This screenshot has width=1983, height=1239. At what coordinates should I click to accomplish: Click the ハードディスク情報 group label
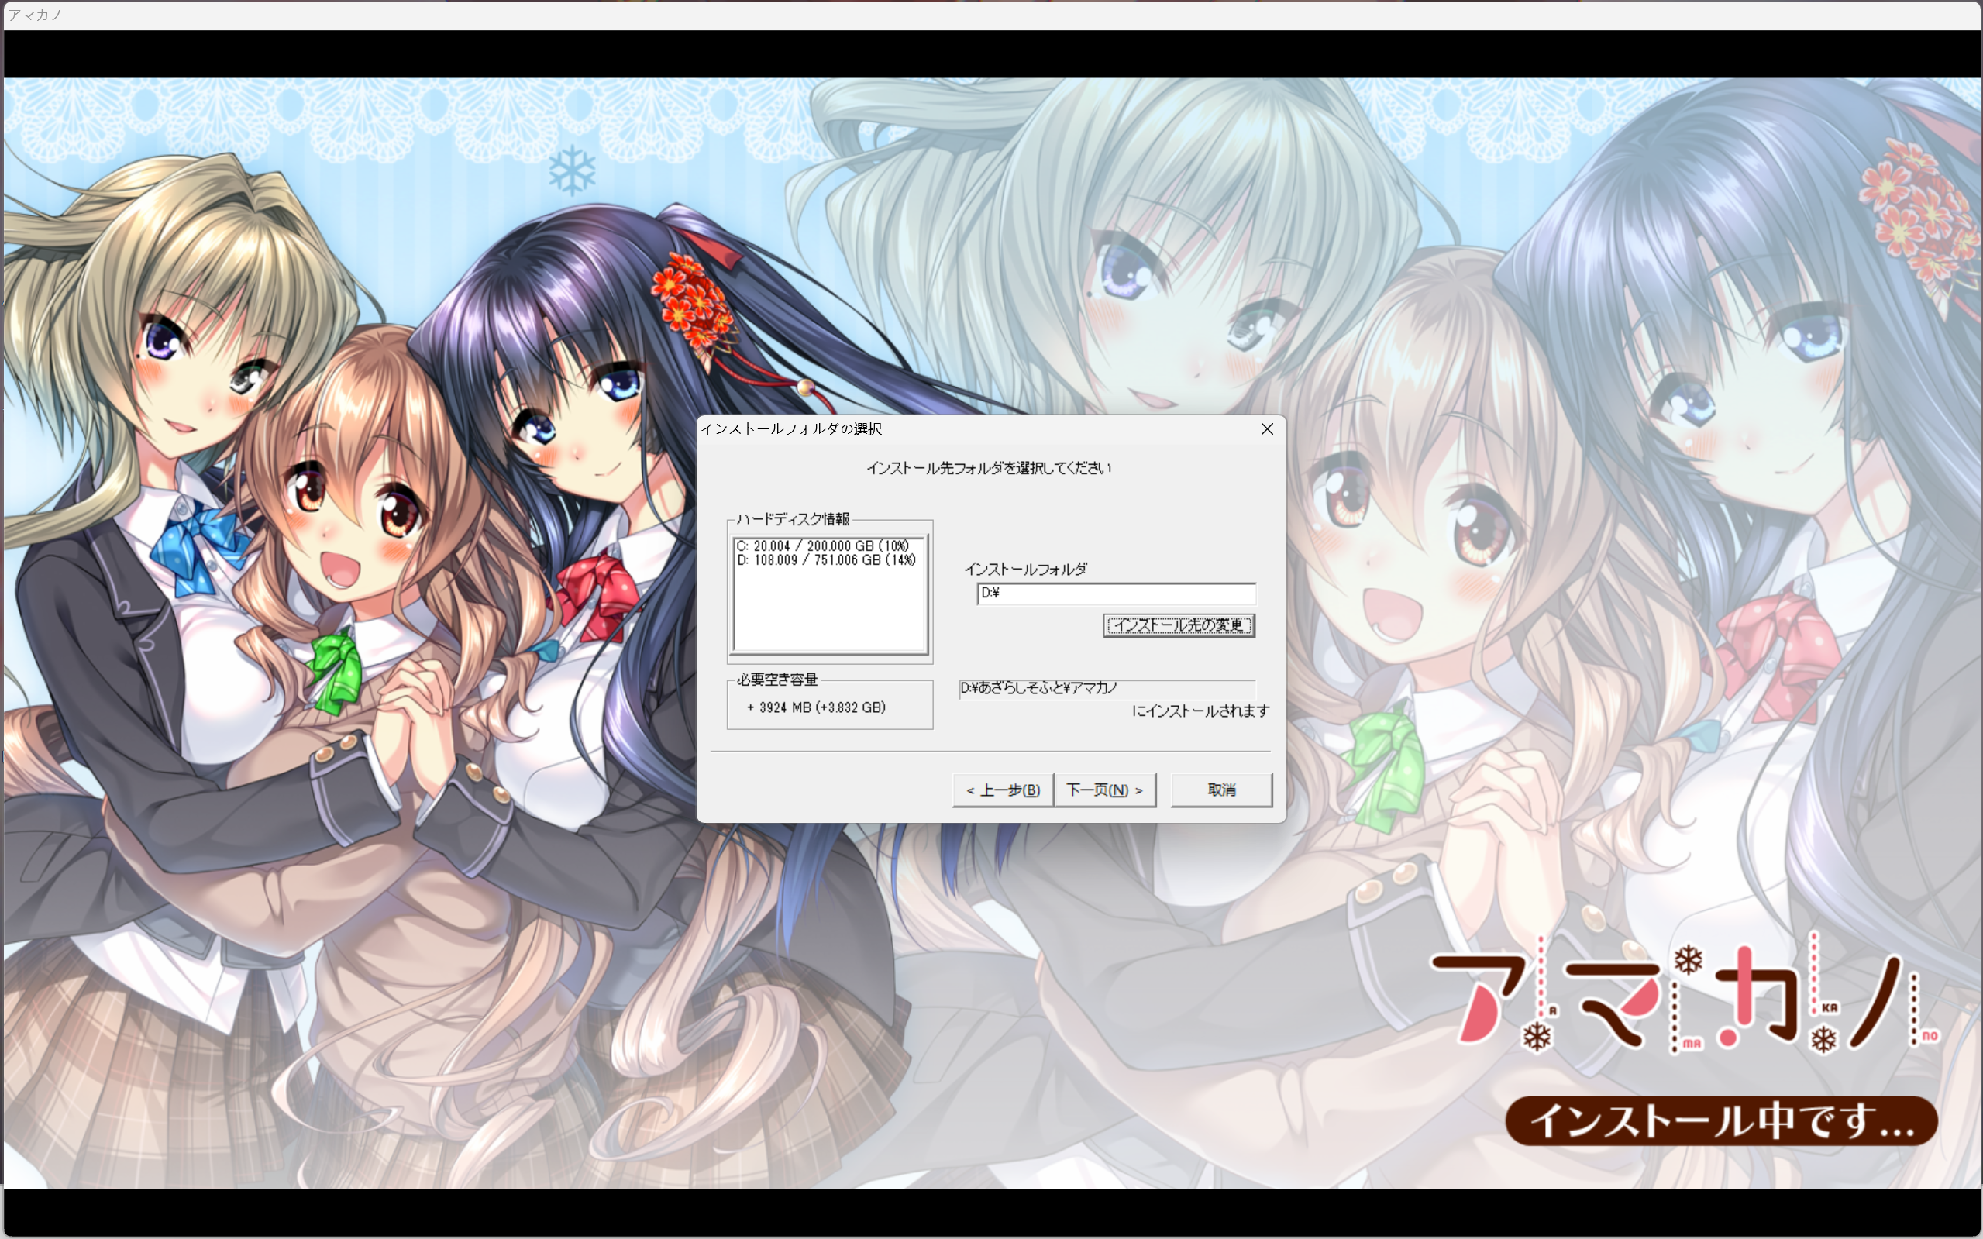(793, 519)
